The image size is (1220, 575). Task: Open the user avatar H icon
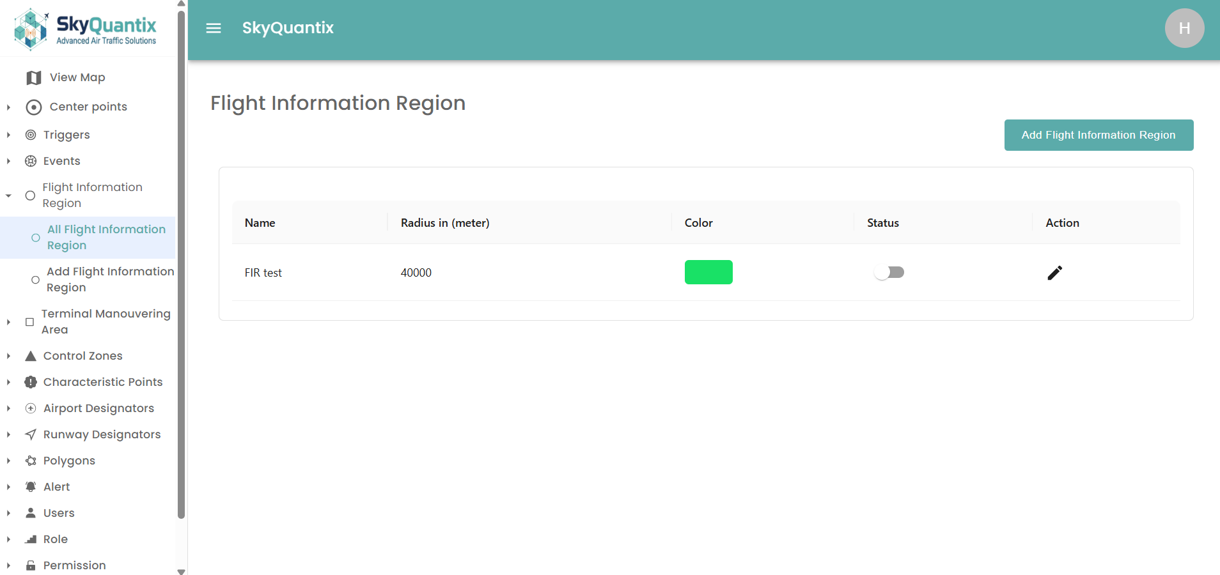1184,28
